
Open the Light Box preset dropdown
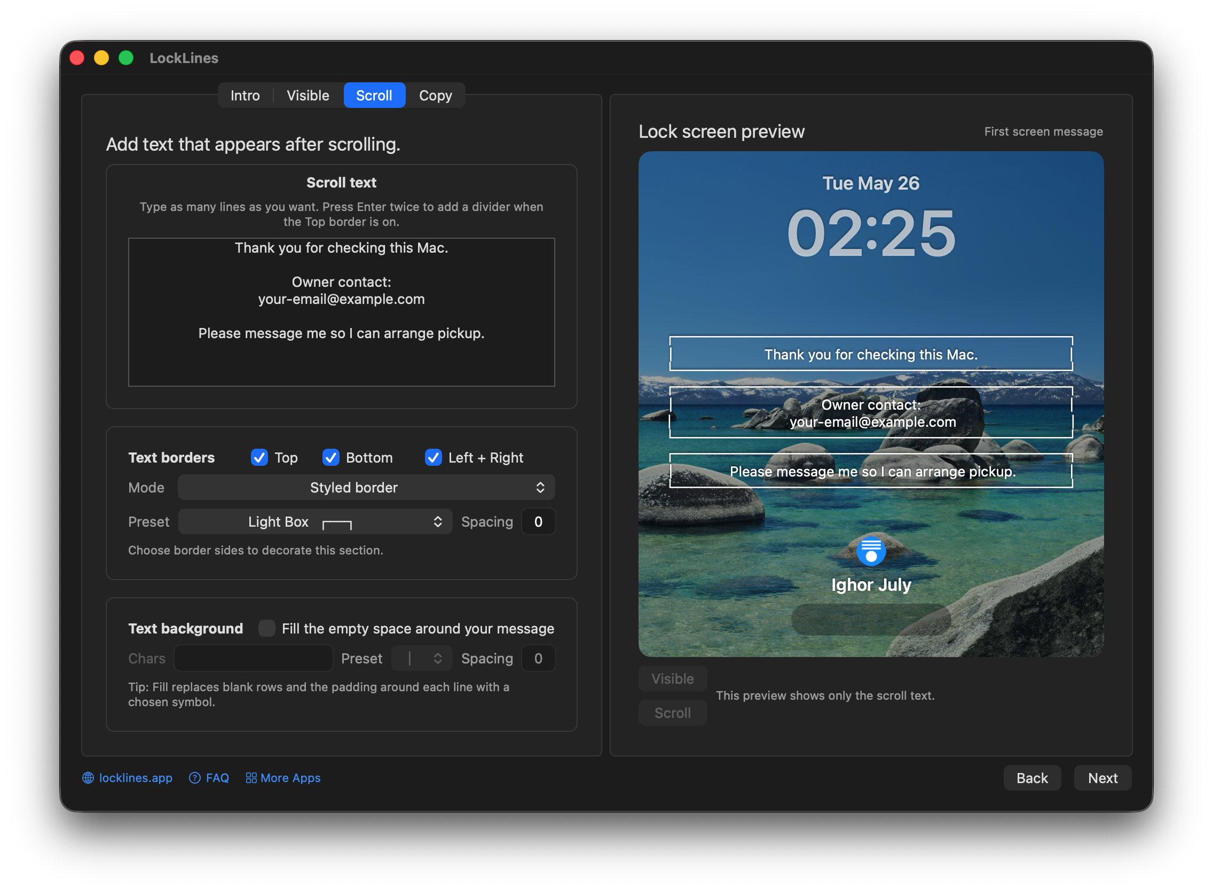click(x=316, y=521)
